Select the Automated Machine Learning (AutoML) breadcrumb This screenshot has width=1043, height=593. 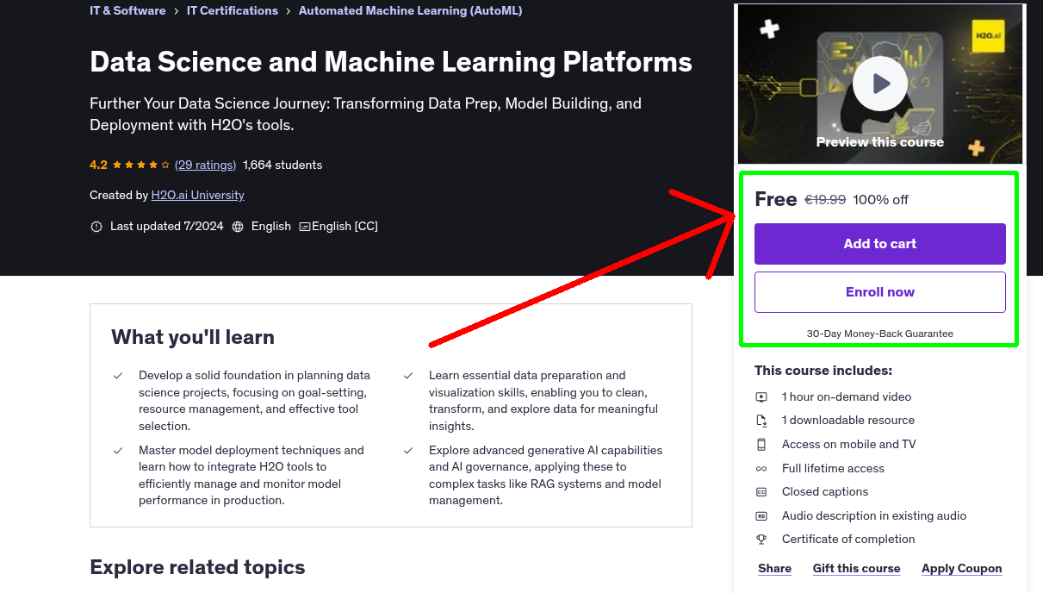tap(410, 10)
